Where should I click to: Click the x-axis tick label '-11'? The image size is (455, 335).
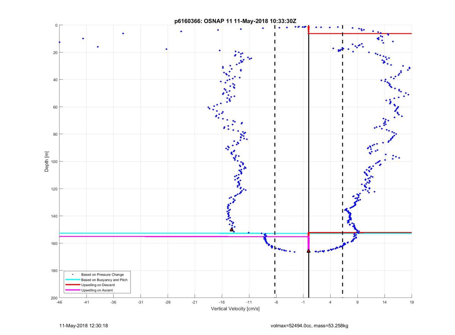[x=249, y=302]
